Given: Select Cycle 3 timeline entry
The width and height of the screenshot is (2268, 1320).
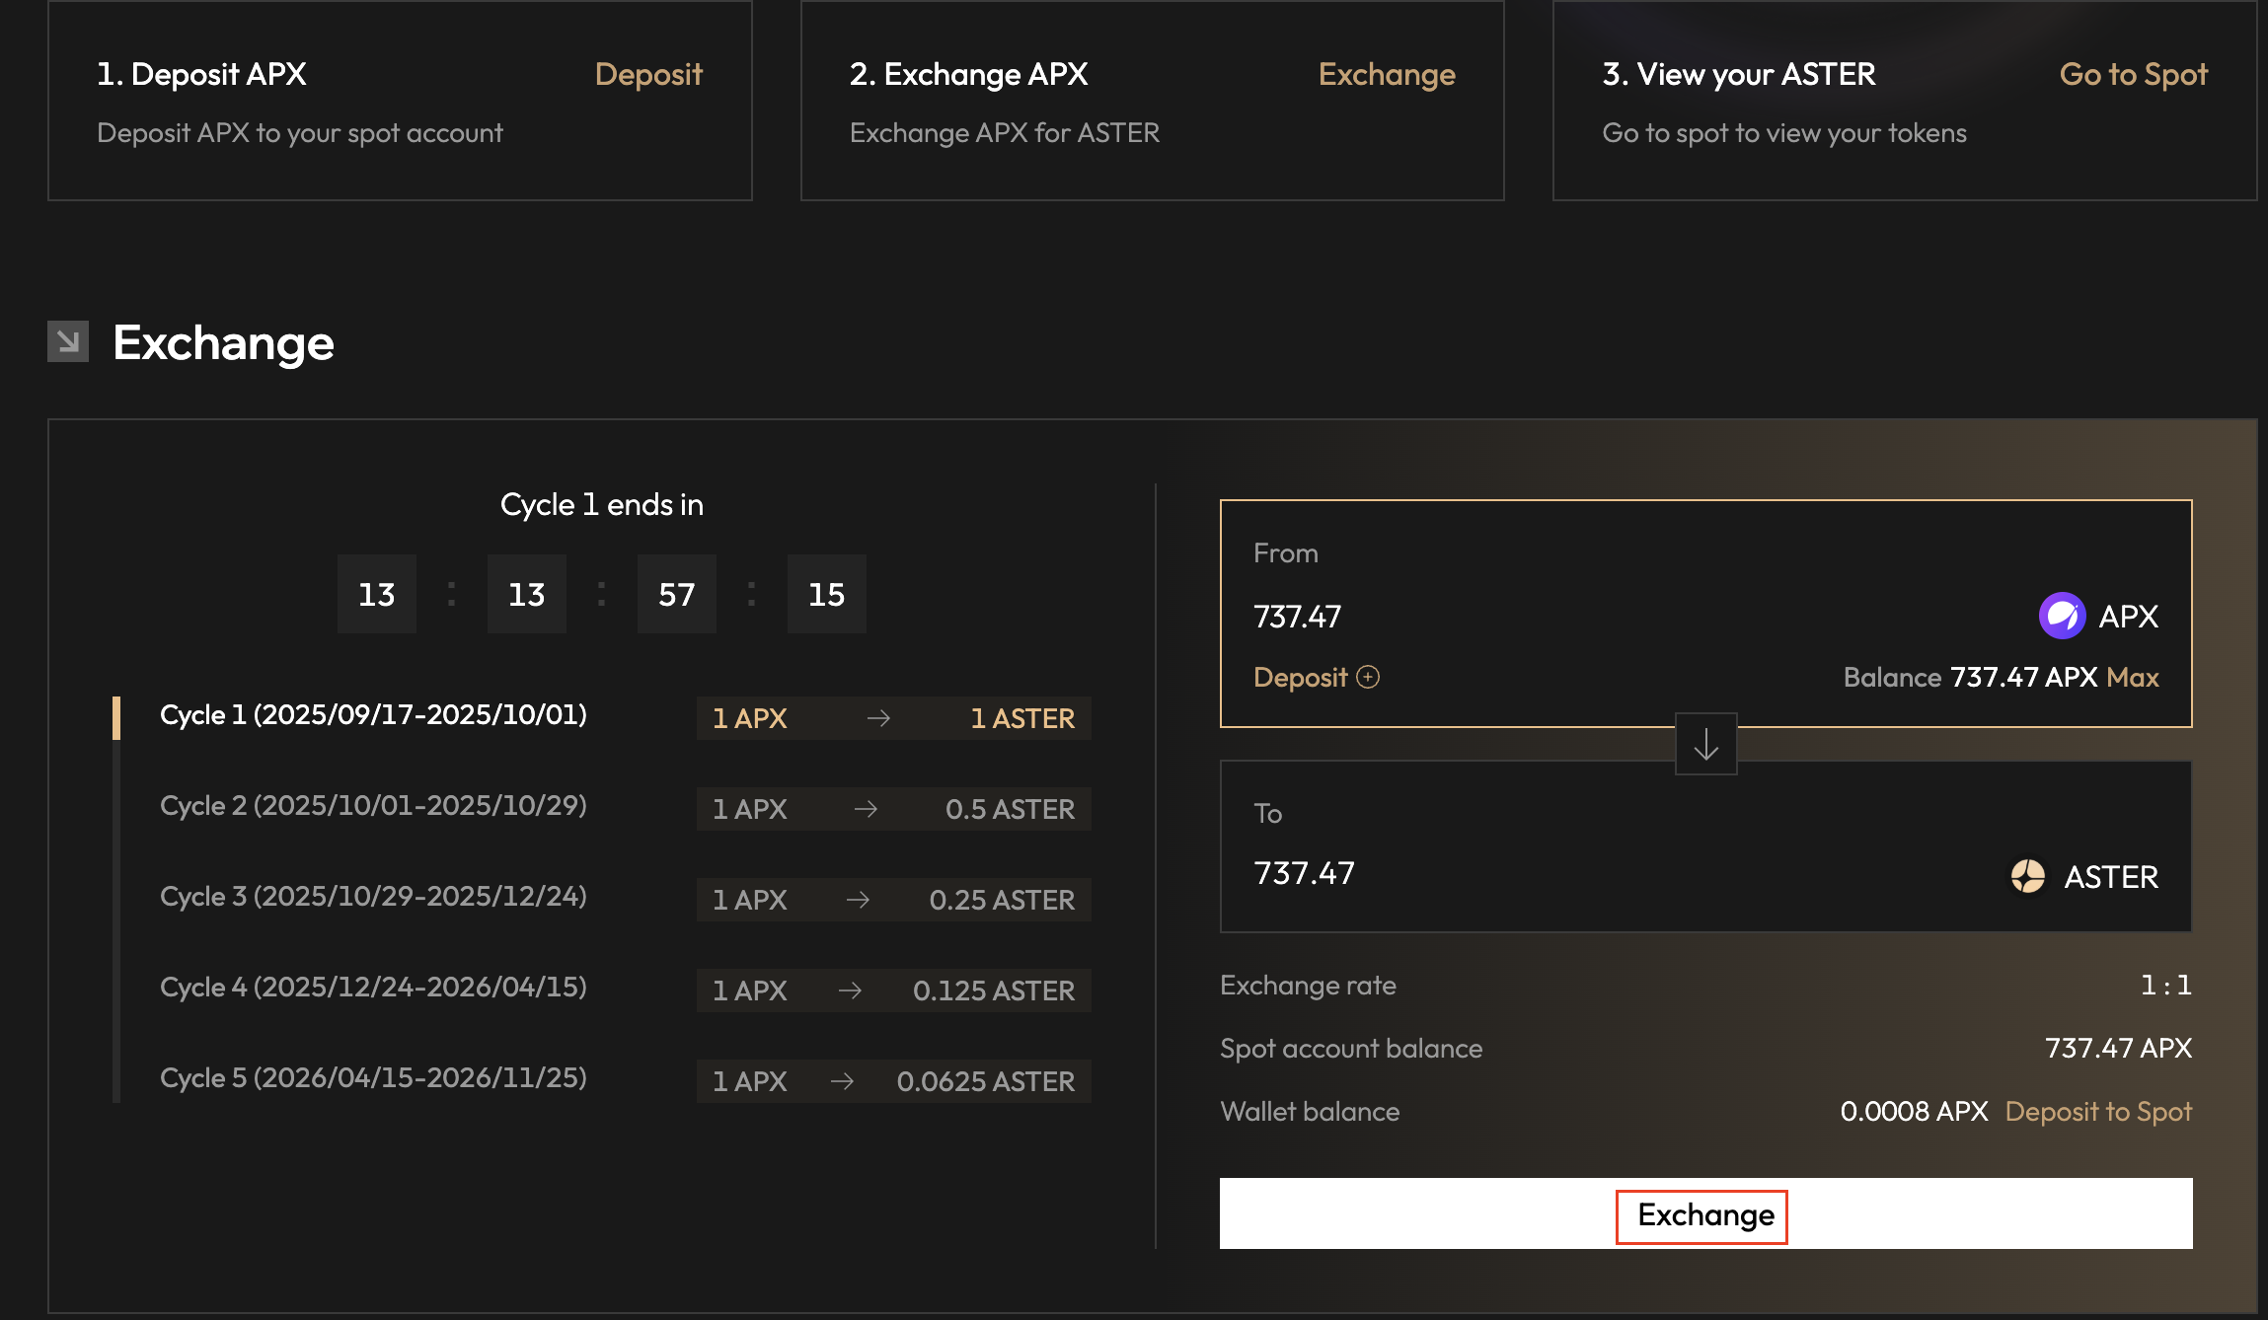Looking at the screenshot, I should point(373,896).
